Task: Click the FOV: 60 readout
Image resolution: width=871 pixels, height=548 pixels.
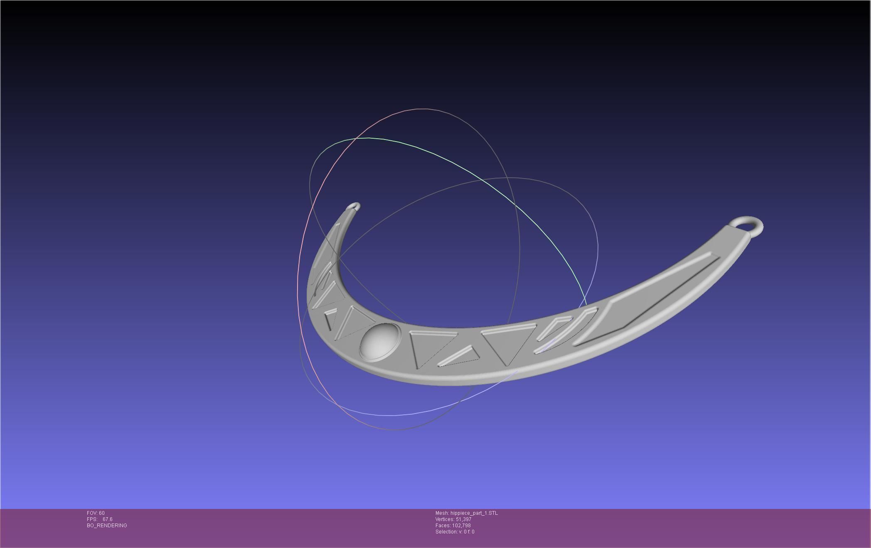Action: (96, 513)
